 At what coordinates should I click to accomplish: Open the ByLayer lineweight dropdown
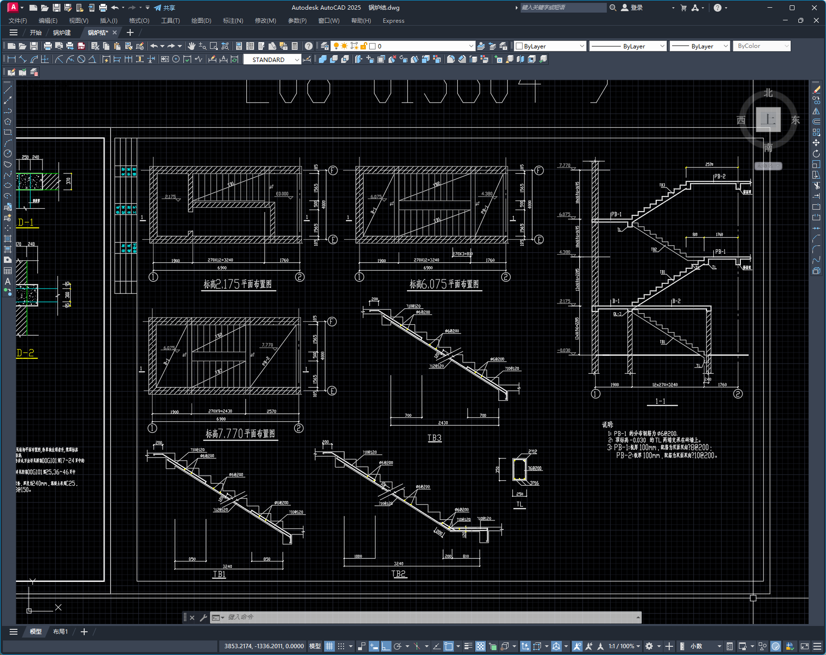725,46
